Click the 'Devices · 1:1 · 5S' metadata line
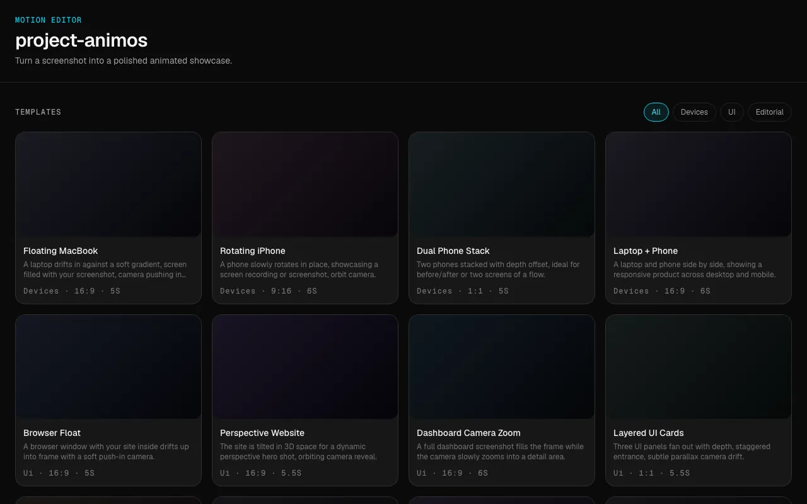This screenshot has height=504, width=807. (463, 291)
